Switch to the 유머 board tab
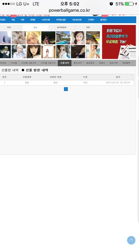The width and height of the screenshot is (139, 248). pyautogui.click(x=9, y=28)
